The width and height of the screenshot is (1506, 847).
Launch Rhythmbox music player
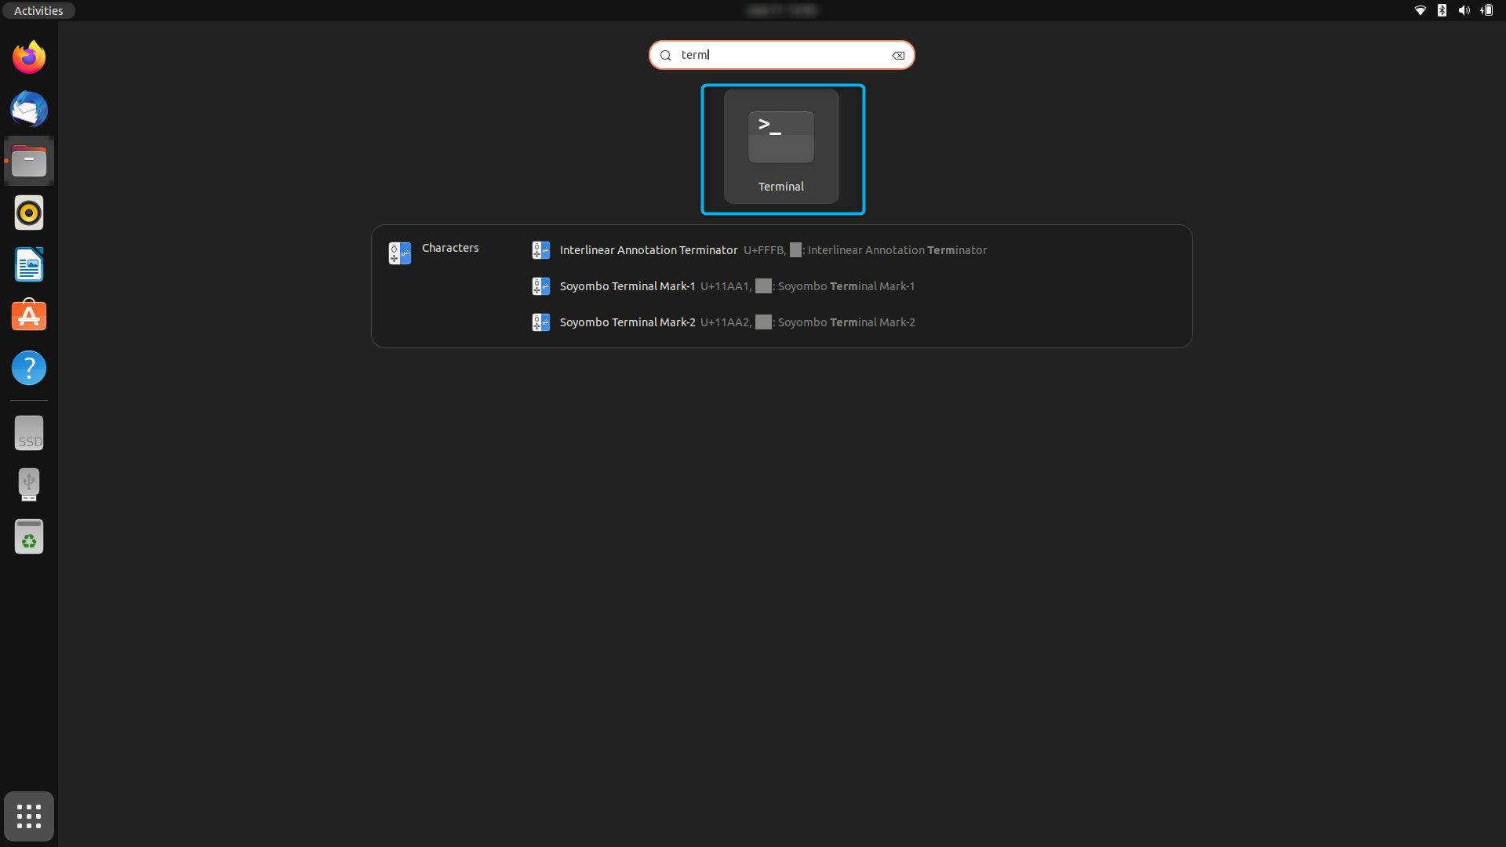29,213
